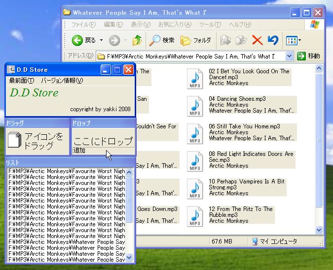This screenshot has width=333, height=270.
Task: Click scroll up arrow in Explorer file pane
Action: point(319,68)
